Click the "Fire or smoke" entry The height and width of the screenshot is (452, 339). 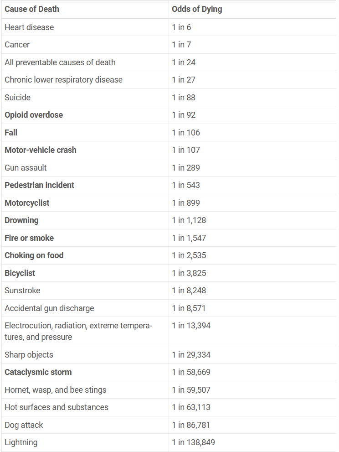point(29,238)
